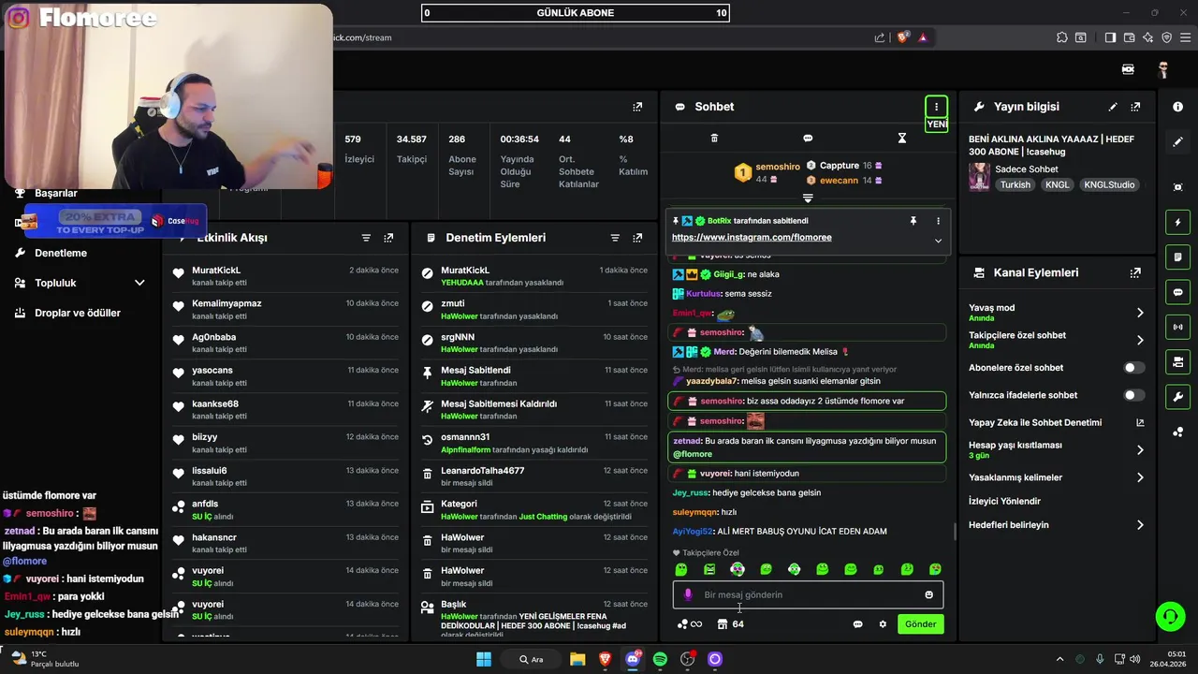Click the broadcast signal icon in right sidebar

(x=1177, y=327)
